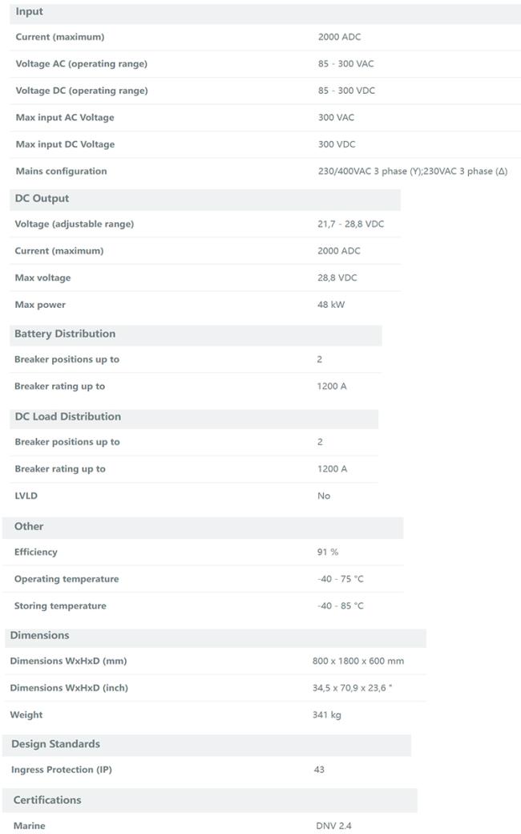Image resolution: width=521 pixels, height=834 pixels.
Task: Click the Dimensions section header
Action: tap(39, 636)
